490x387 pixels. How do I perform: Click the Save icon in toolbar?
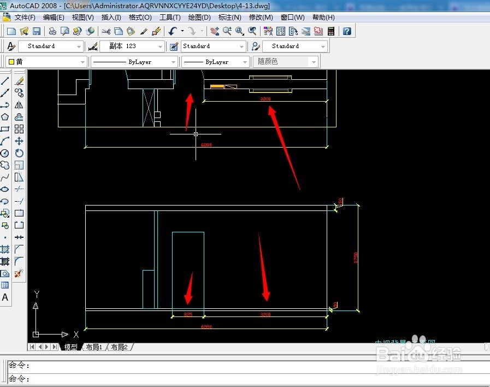[x=37, y=31]
